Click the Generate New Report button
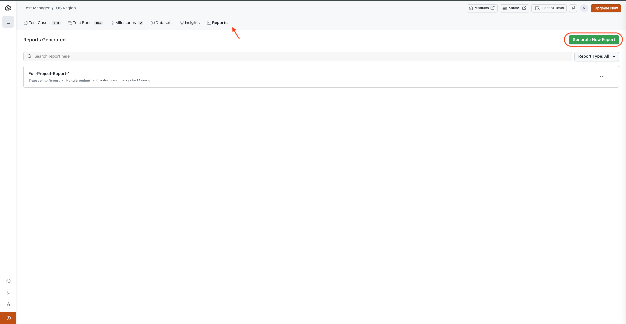 (593, 39)
